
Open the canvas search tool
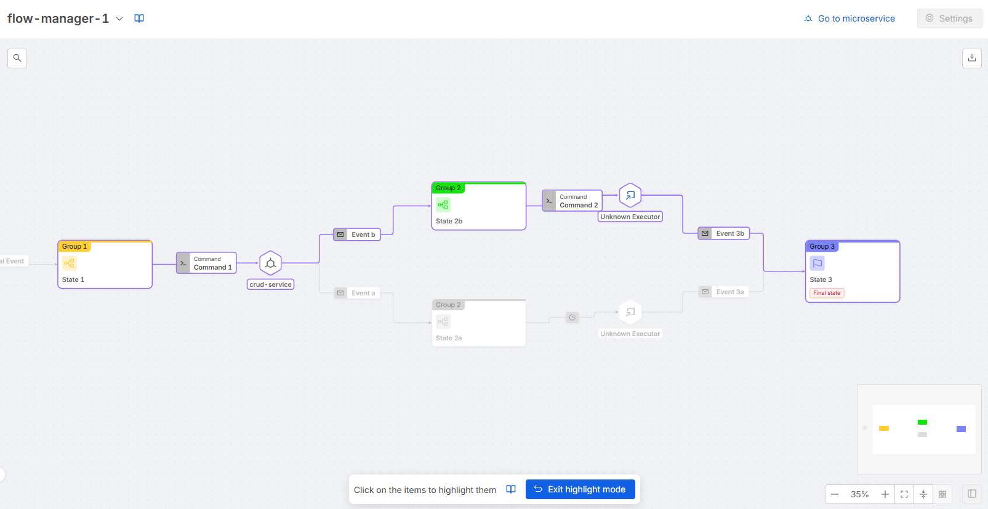17,58
